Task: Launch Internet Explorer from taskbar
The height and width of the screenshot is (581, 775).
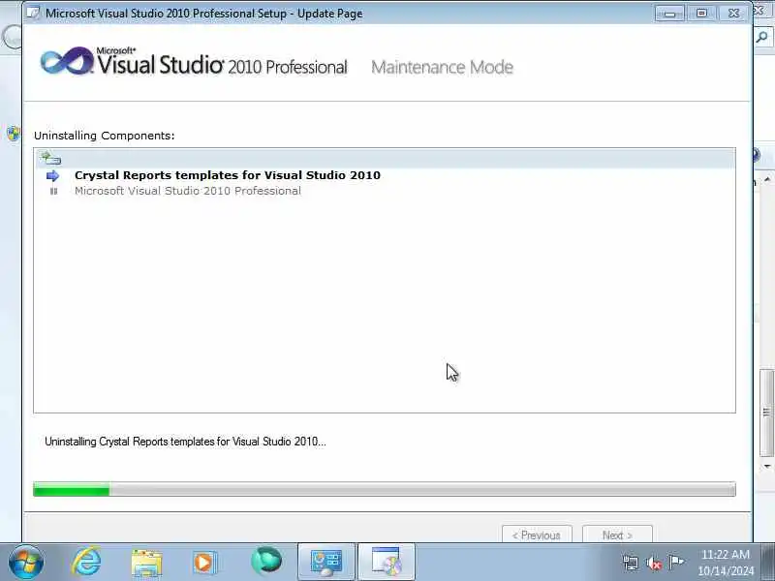Action: click(x=86, y=562)
